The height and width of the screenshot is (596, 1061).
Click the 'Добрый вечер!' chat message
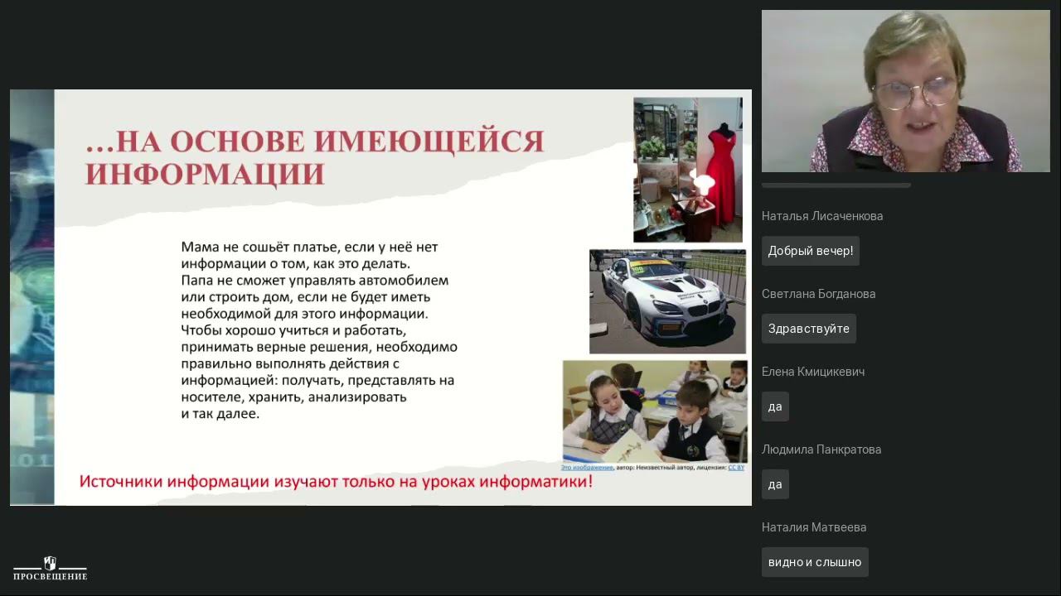click(x=811, y=251)
